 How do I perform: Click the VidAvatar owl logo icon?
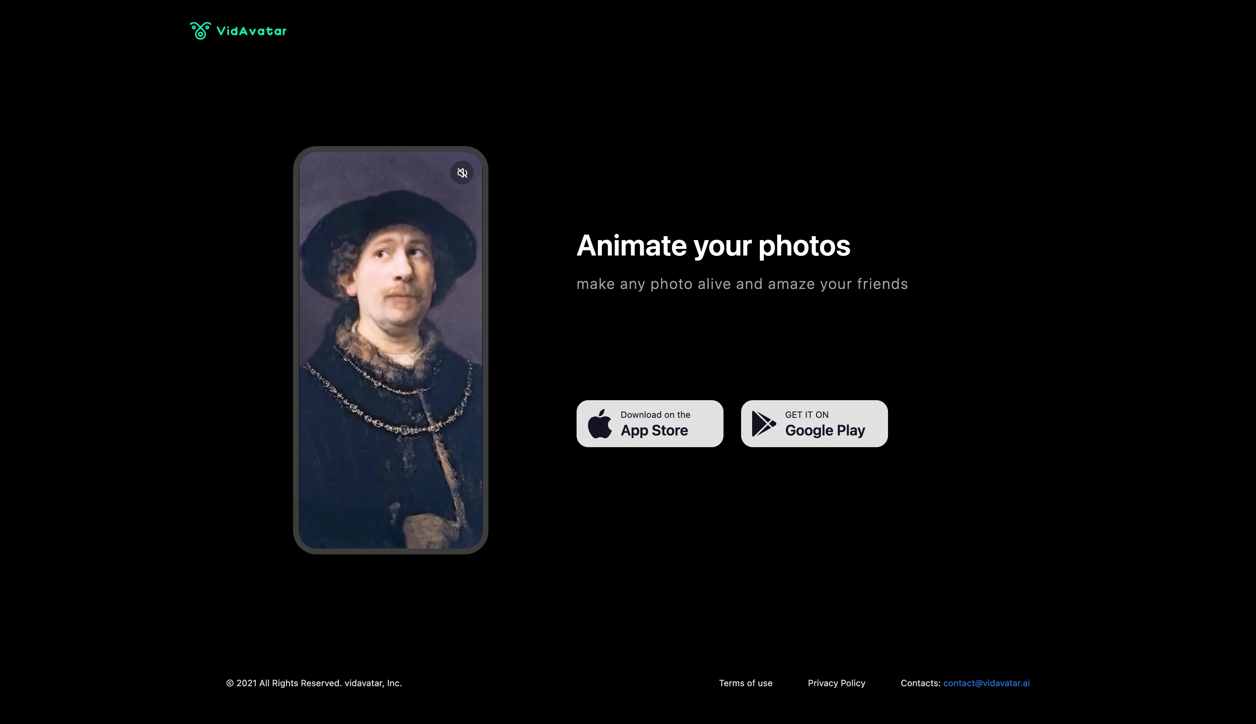200,31
